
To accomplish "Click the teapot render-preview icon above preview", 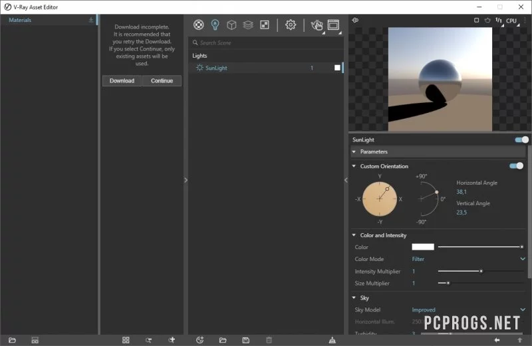I will pos(487,21).
